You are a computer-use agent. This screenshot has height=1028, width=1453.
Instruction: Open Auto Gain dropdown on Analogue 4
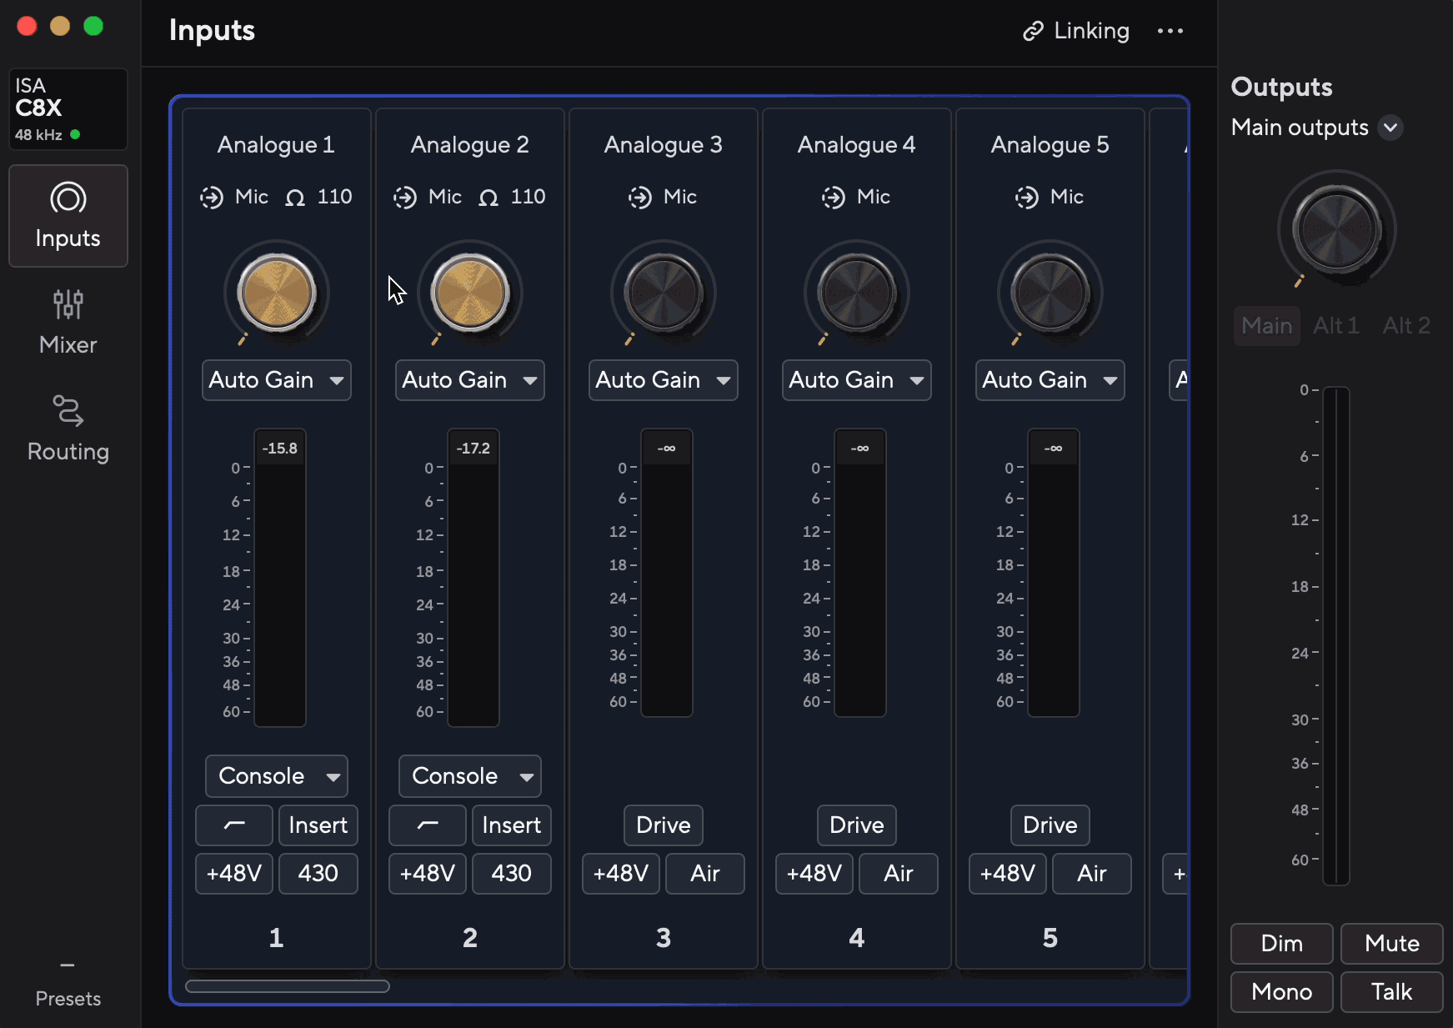(857, 380)
